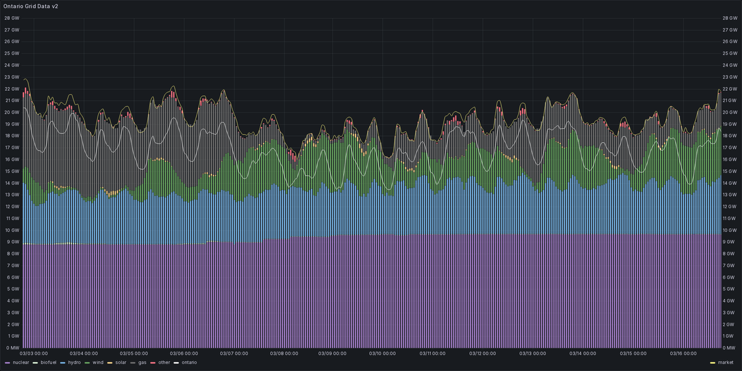
Task: Click the 20 GW left axis label
Action: (13, 112)
